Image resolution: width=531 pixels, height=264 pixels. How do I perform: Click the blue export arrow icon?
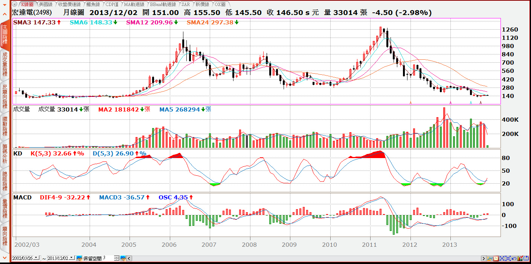pyautogui.click(x=526, y=258)
